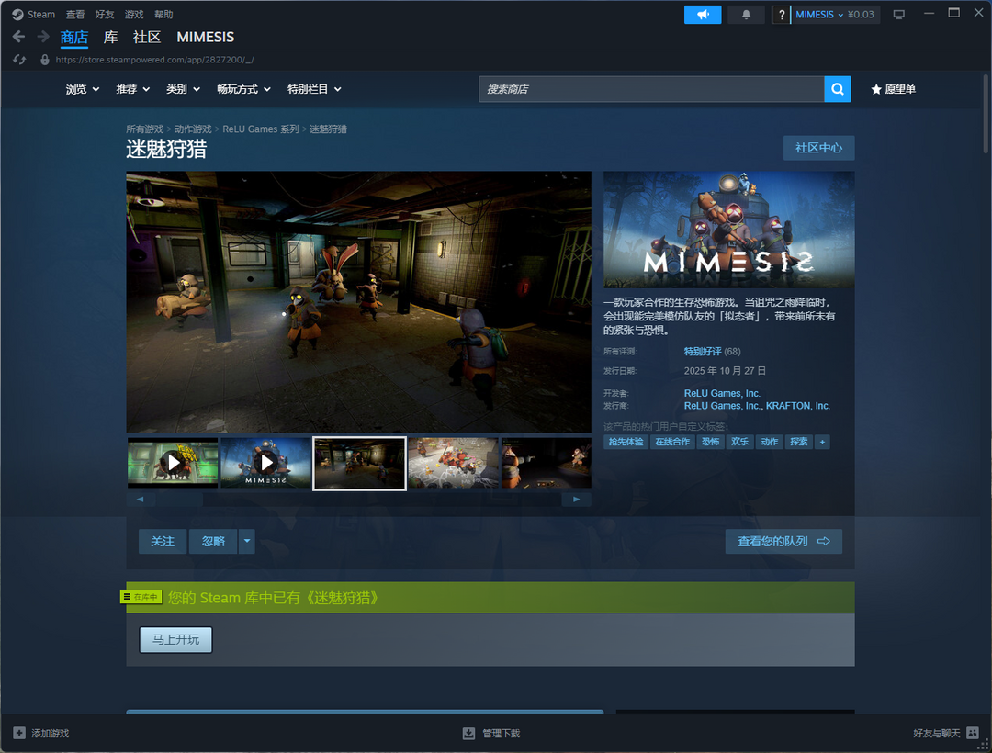Expand the 畅玩方式 dropdown

pyautogui.click(x=243, y=89)
